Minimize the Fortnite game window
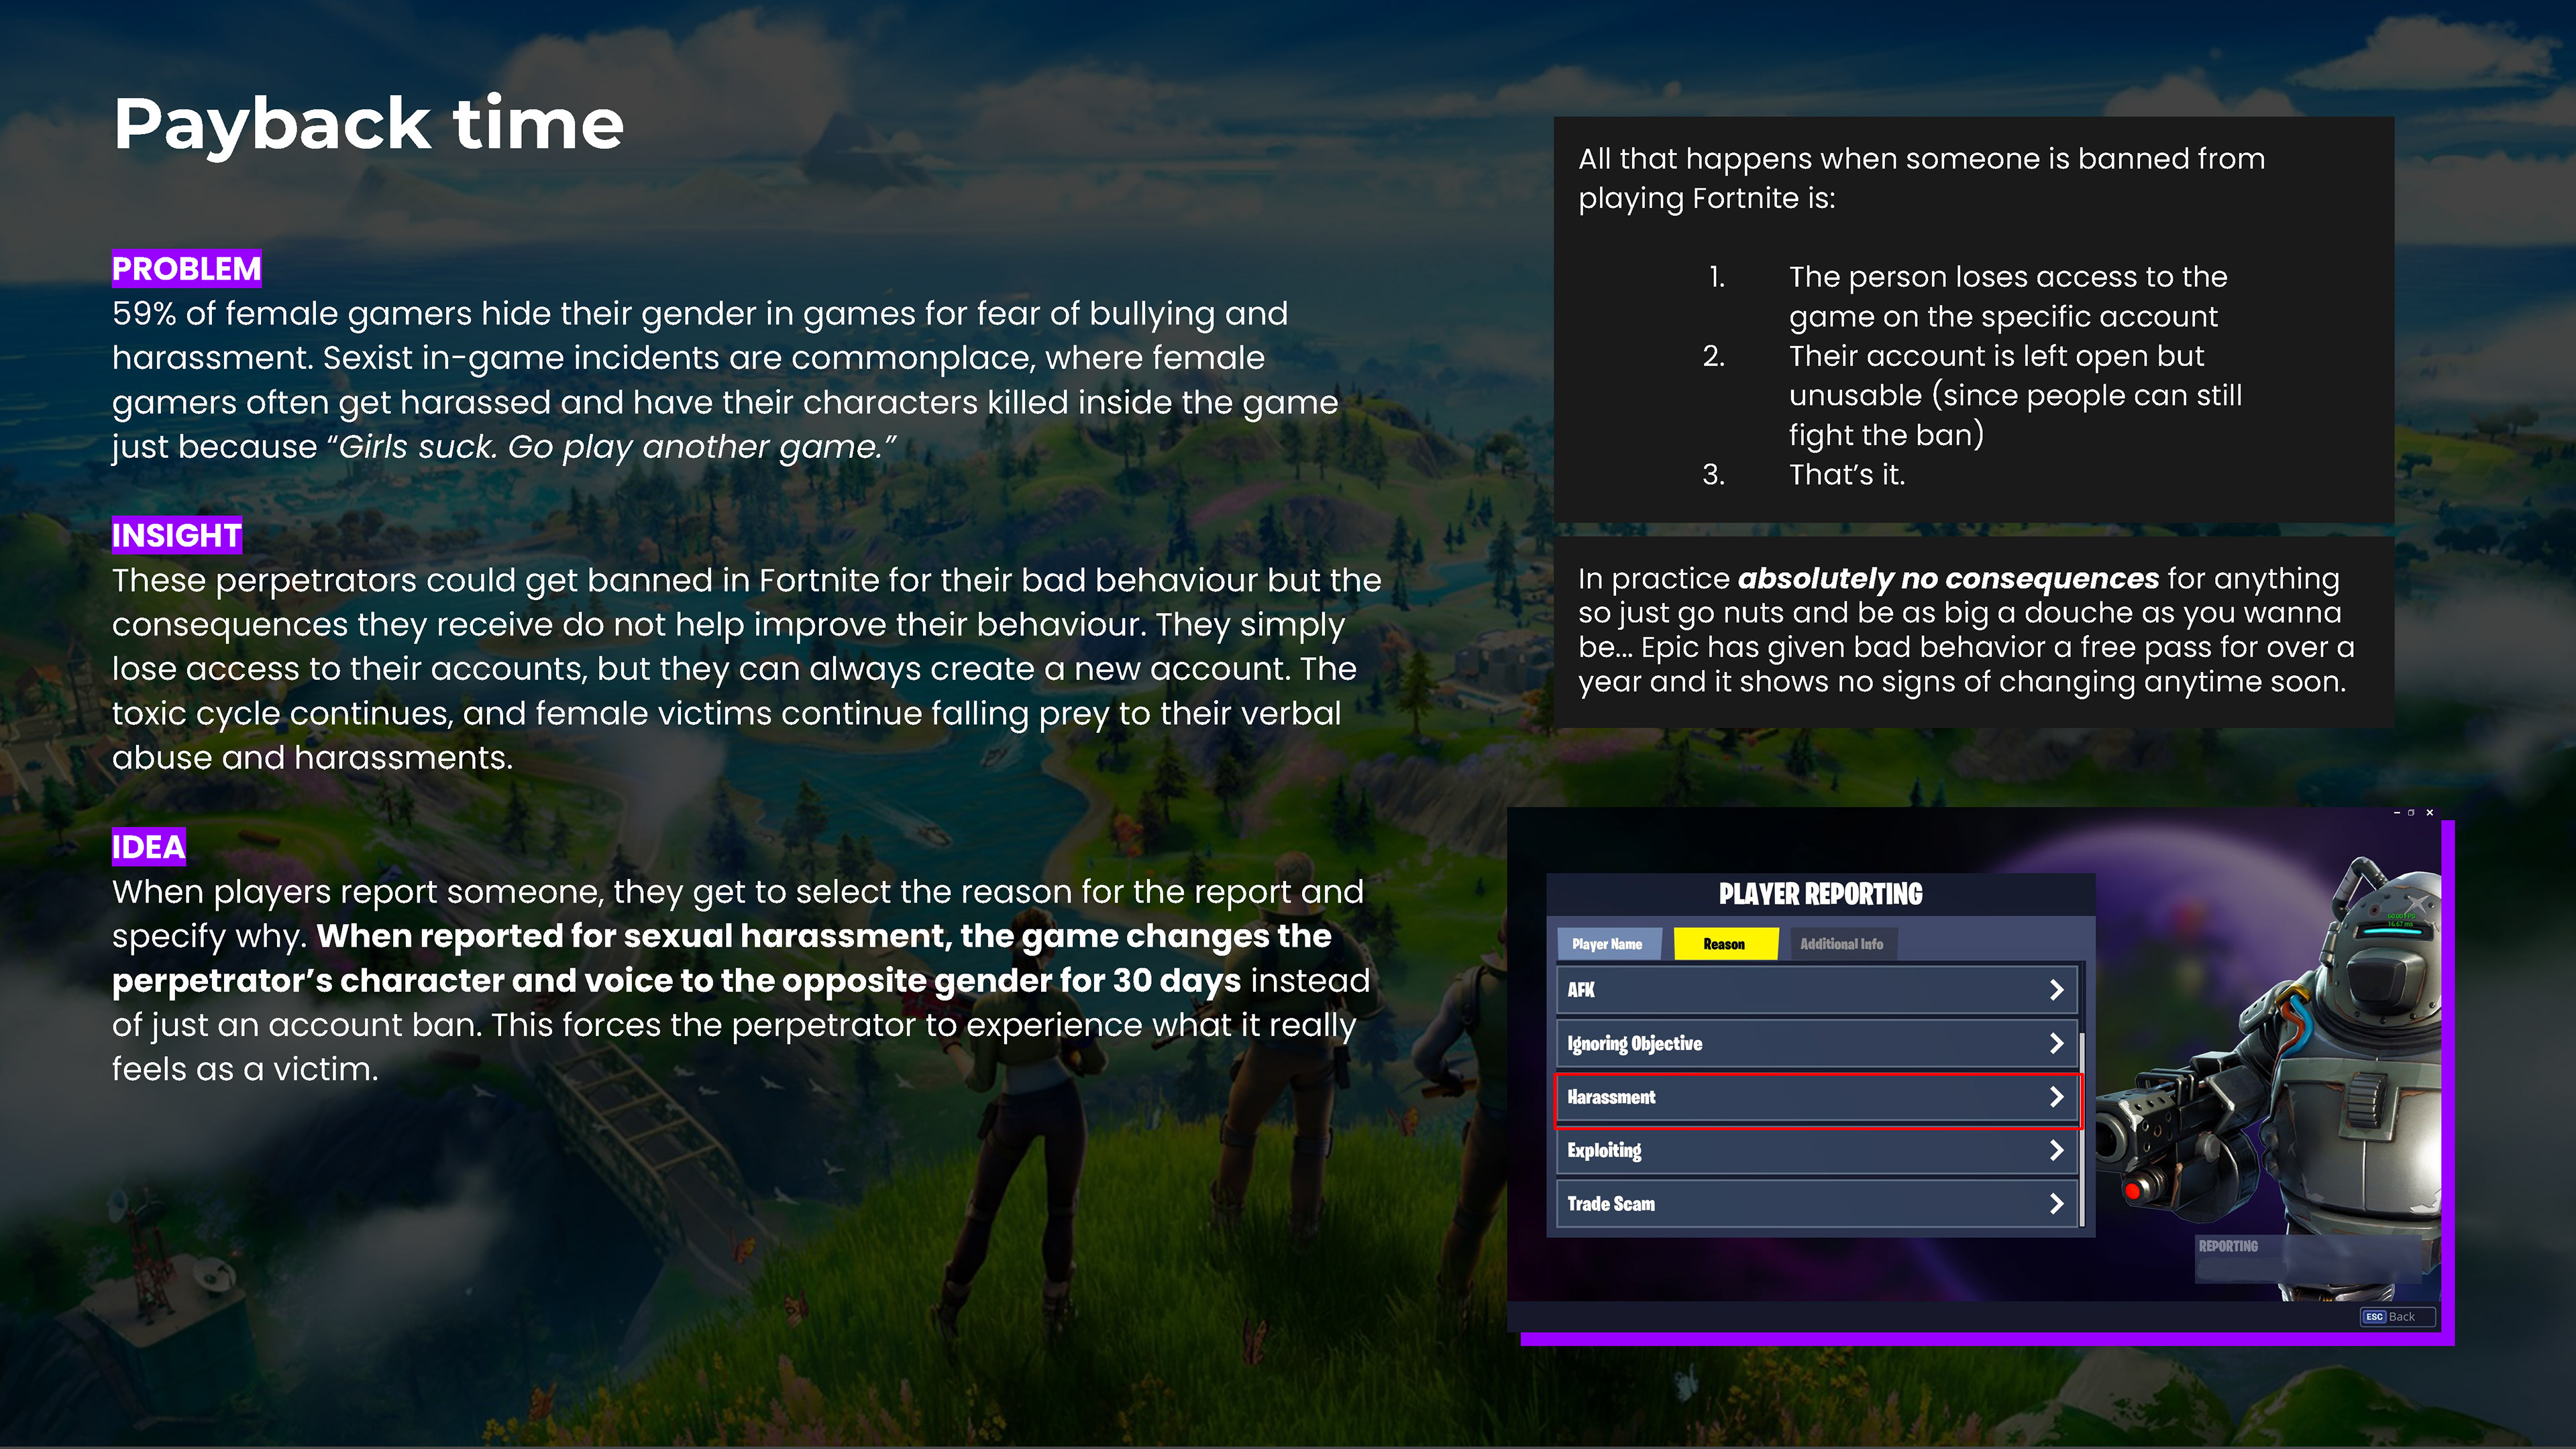This screenshot has width=2576, height=1449. pyautogui.click(x=2397, y=813)
